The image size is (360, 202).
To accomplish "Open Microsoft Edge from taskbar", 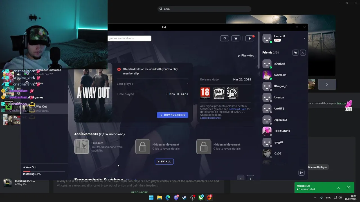I will [x=168, y=198].
